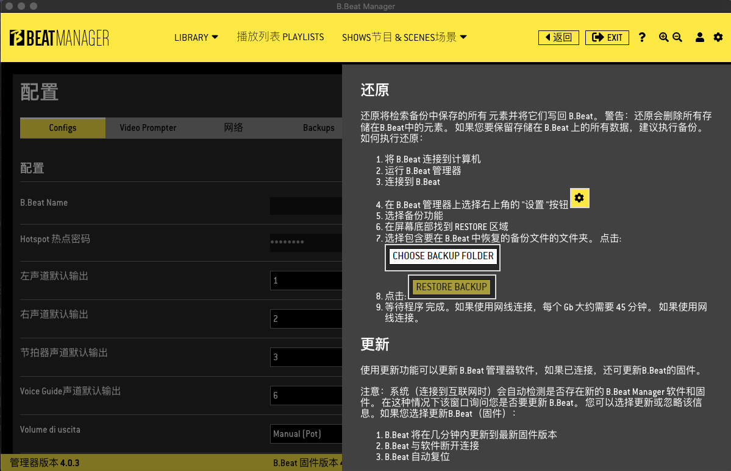
Task: Click the 返回 back button
Action: click(x=558, y=37)
